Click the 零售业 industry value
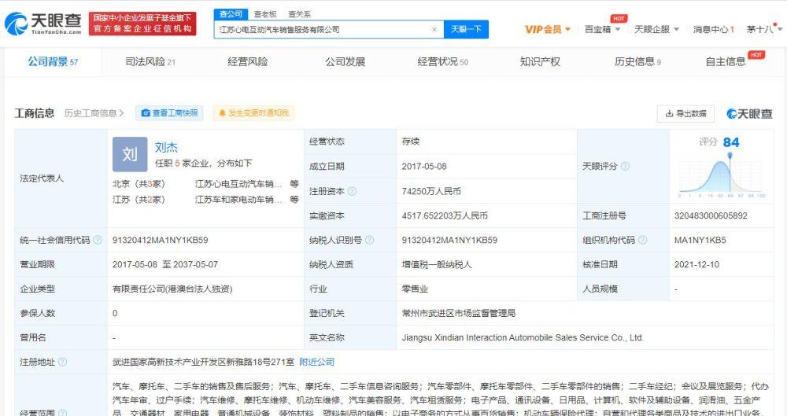787x416 pixels. [415, 289]
